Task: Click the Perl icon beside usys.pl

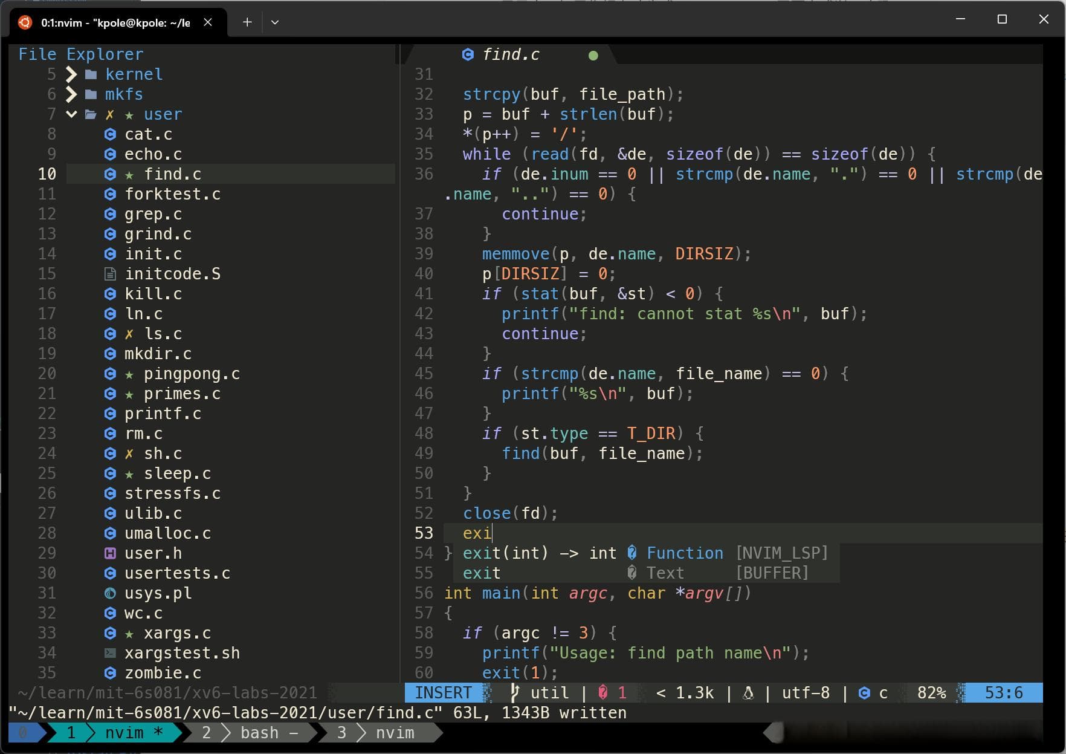Action: pos(110,593)
